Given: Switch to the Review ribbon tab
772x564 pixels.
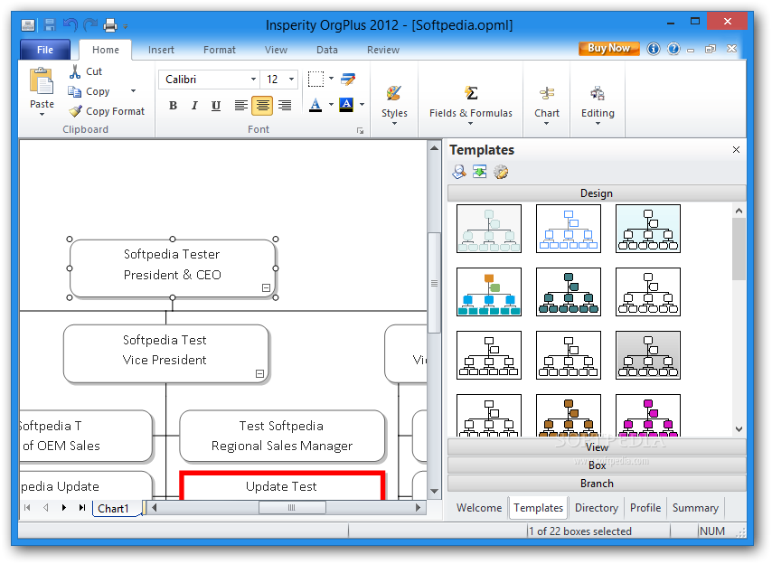Looking at the screenshot, I should [x=383, y=50].
